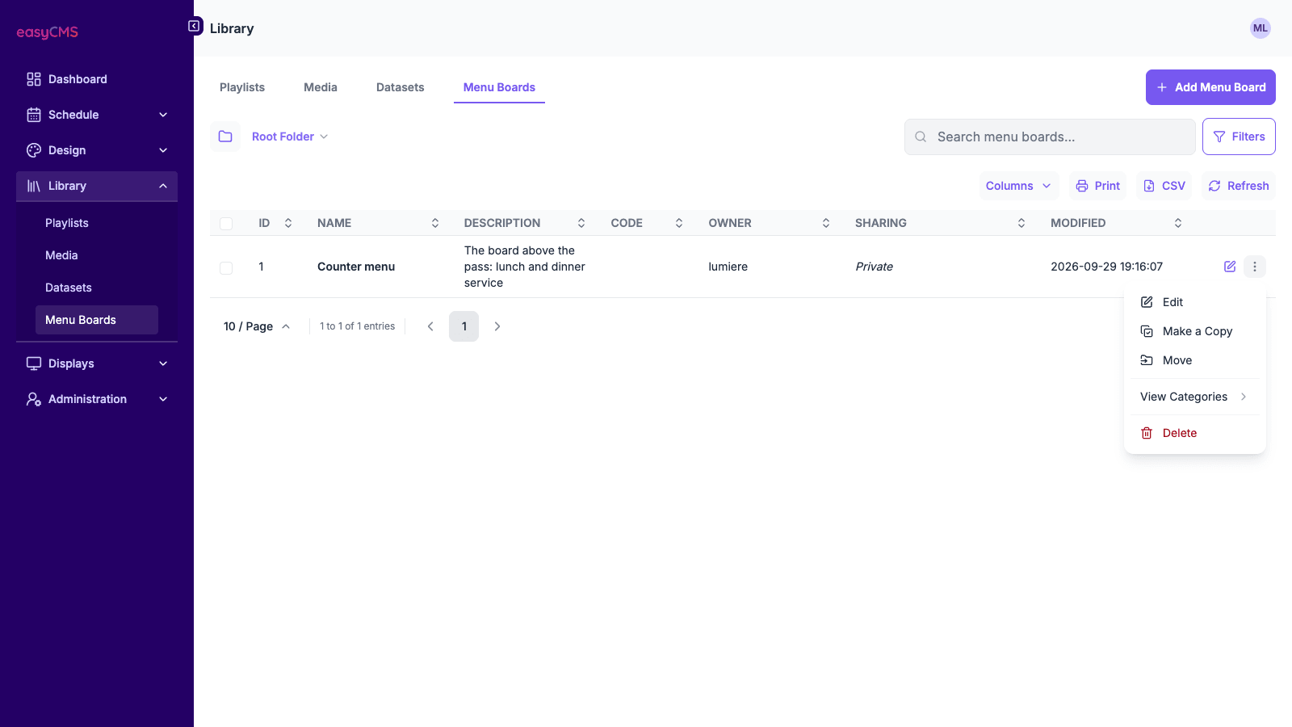1292x727 pixels.
Task: Click the Add Menu Board button
Action: point(1210,87)
